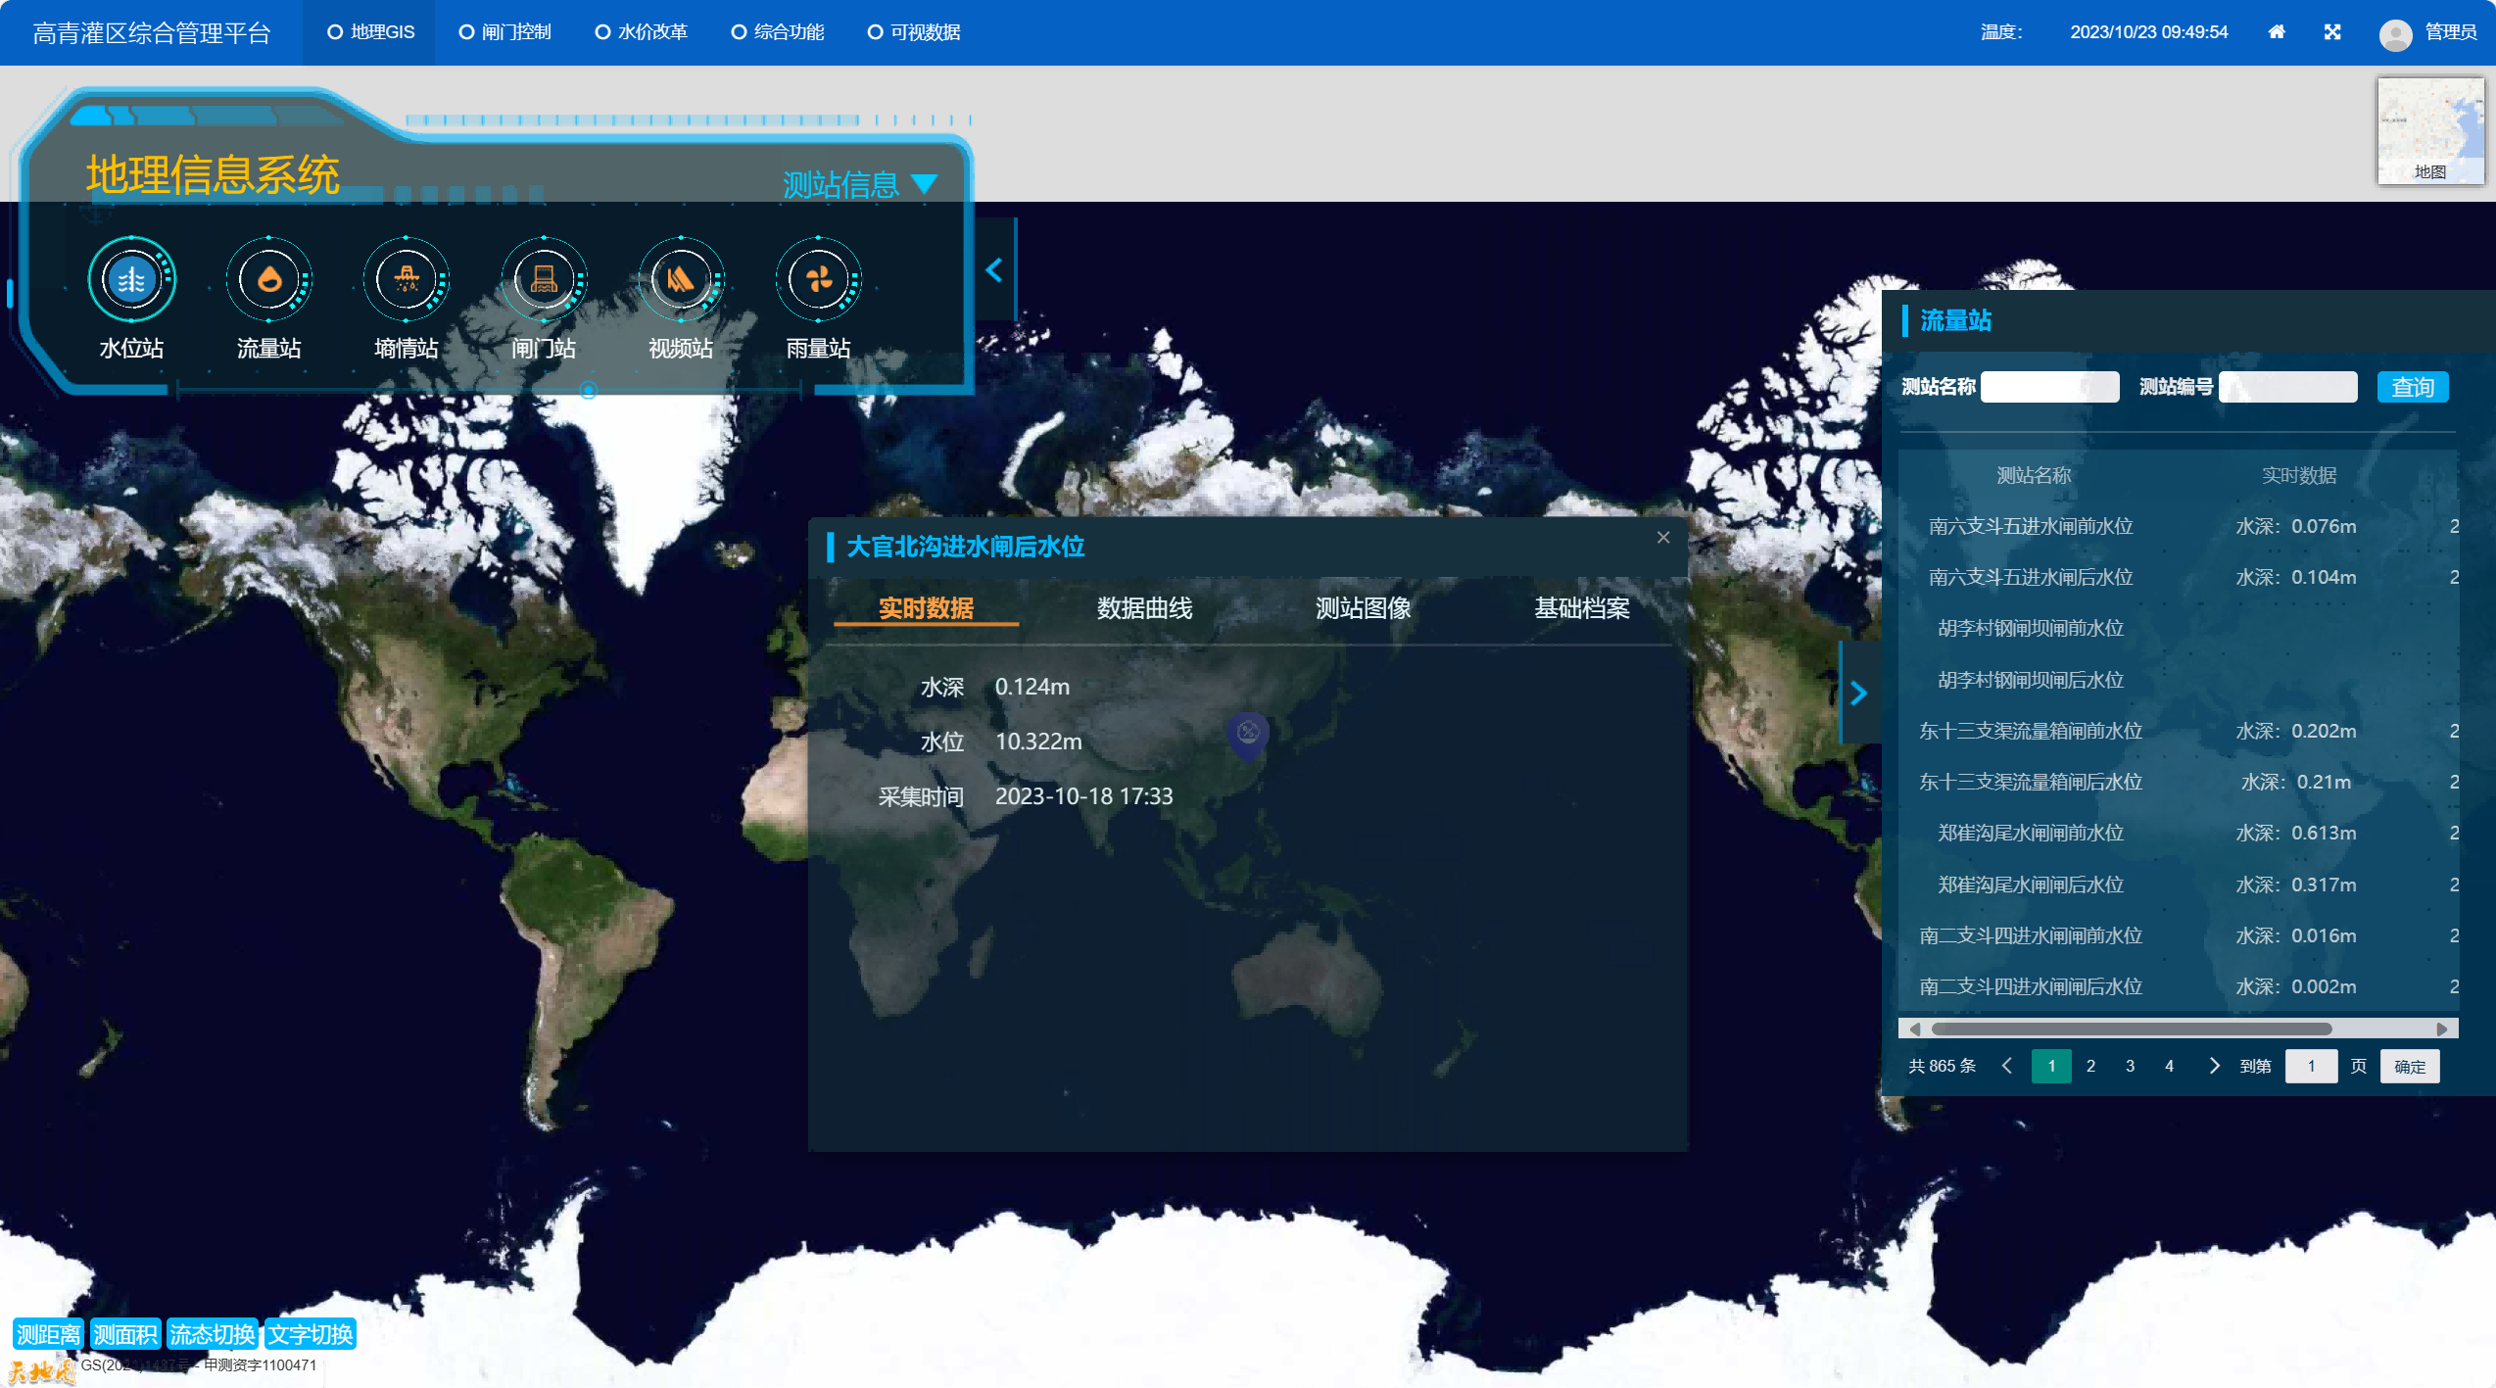
Task: Click the fullscreen icon in top bar
Action: [2332, 32]
